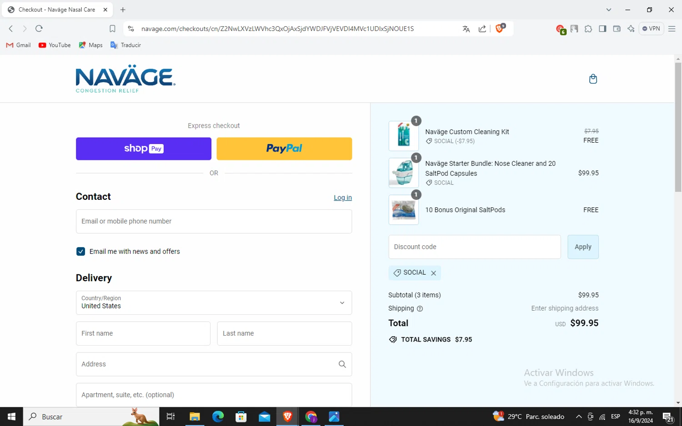Open the Mail app from the taskbar
Screen dimensions: 682x426
click(264, 416)
